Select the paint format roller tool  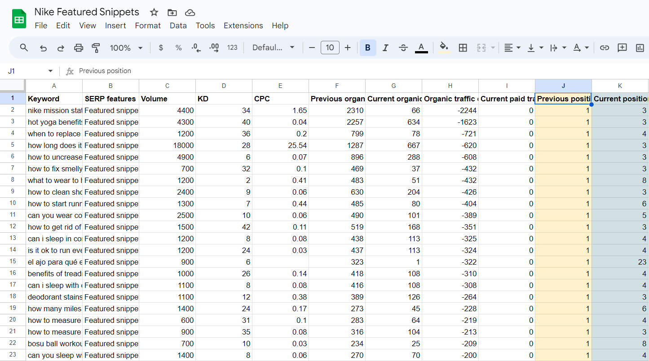point(96,48)
